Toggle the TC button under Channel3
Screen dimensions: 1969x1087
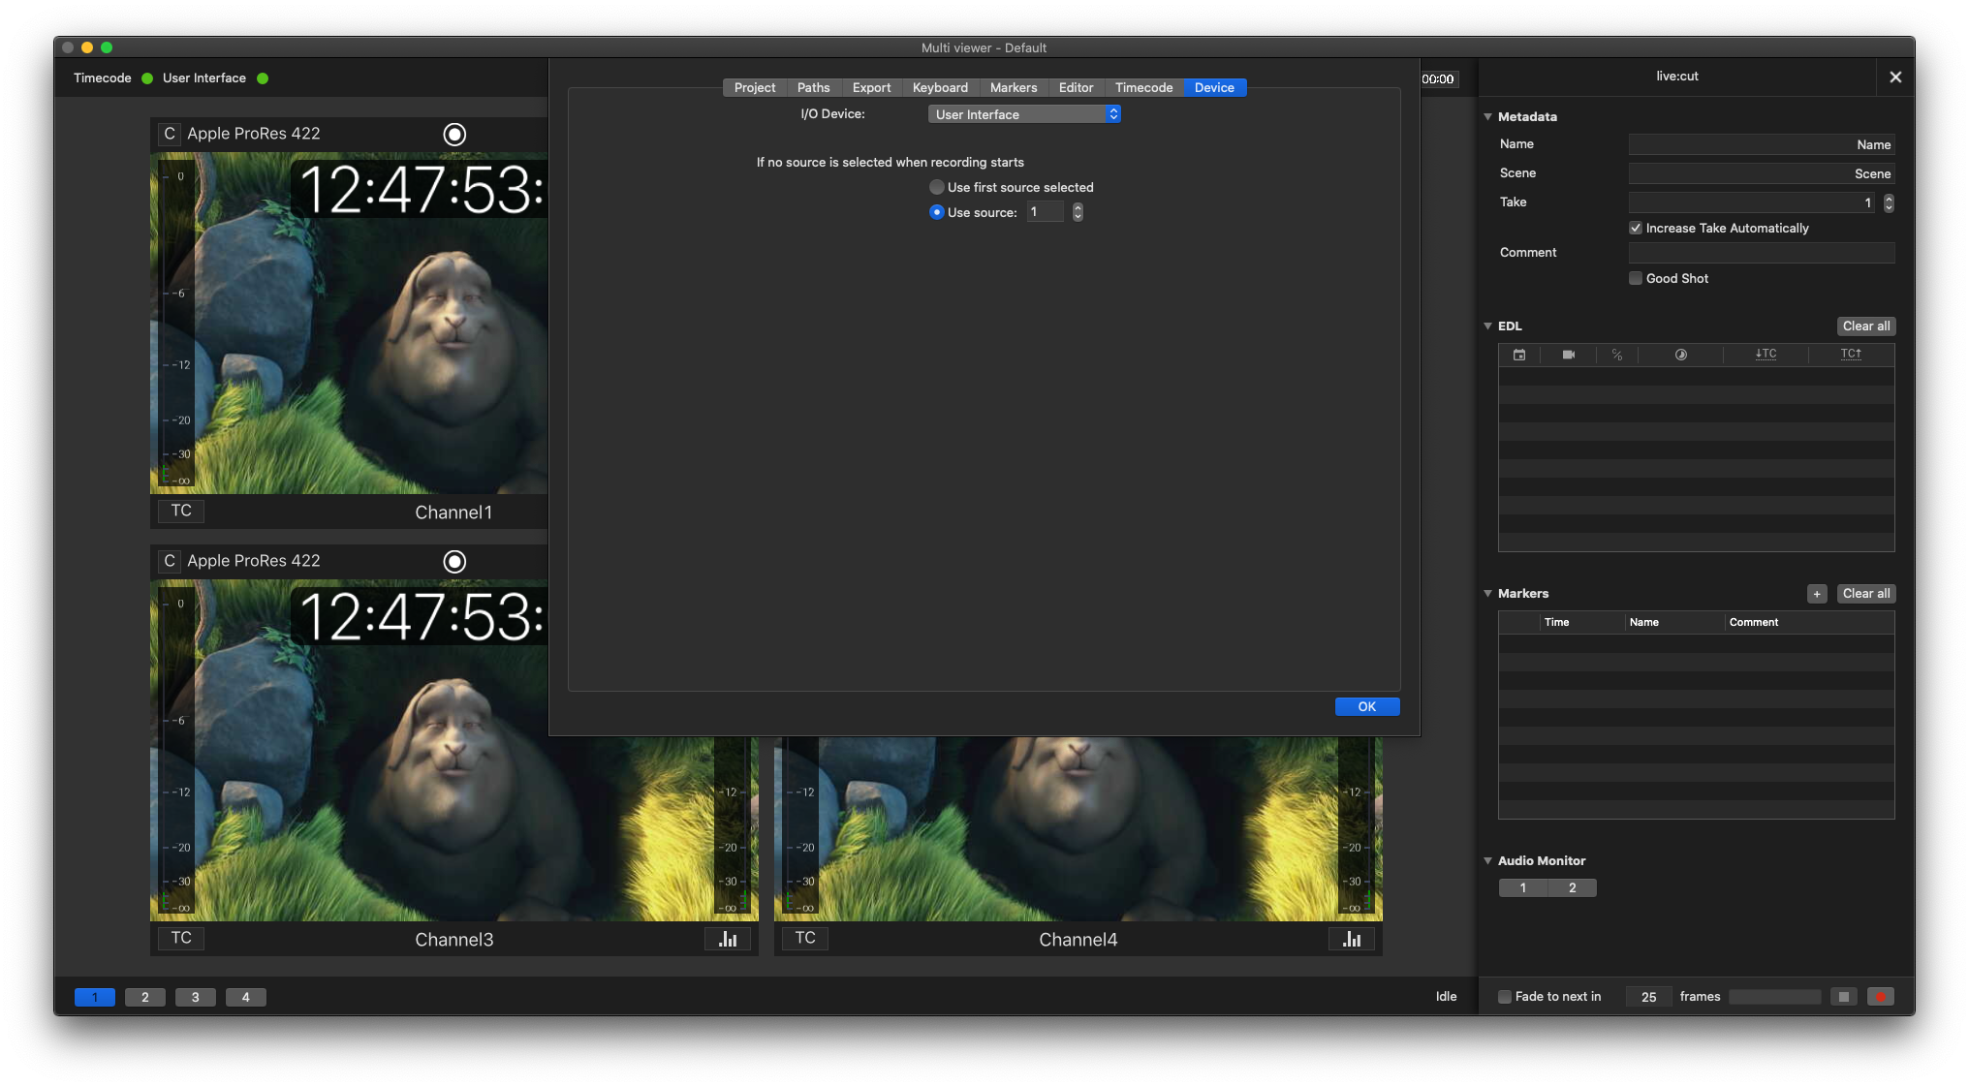[x=181, y=938]
